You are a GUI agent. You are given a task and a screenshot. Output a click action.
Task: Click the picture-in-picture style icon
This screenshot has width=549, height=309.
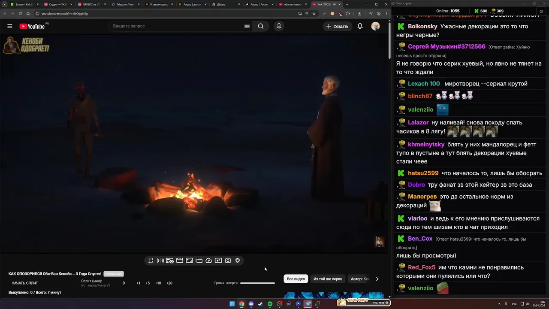[x=189, y=261]
